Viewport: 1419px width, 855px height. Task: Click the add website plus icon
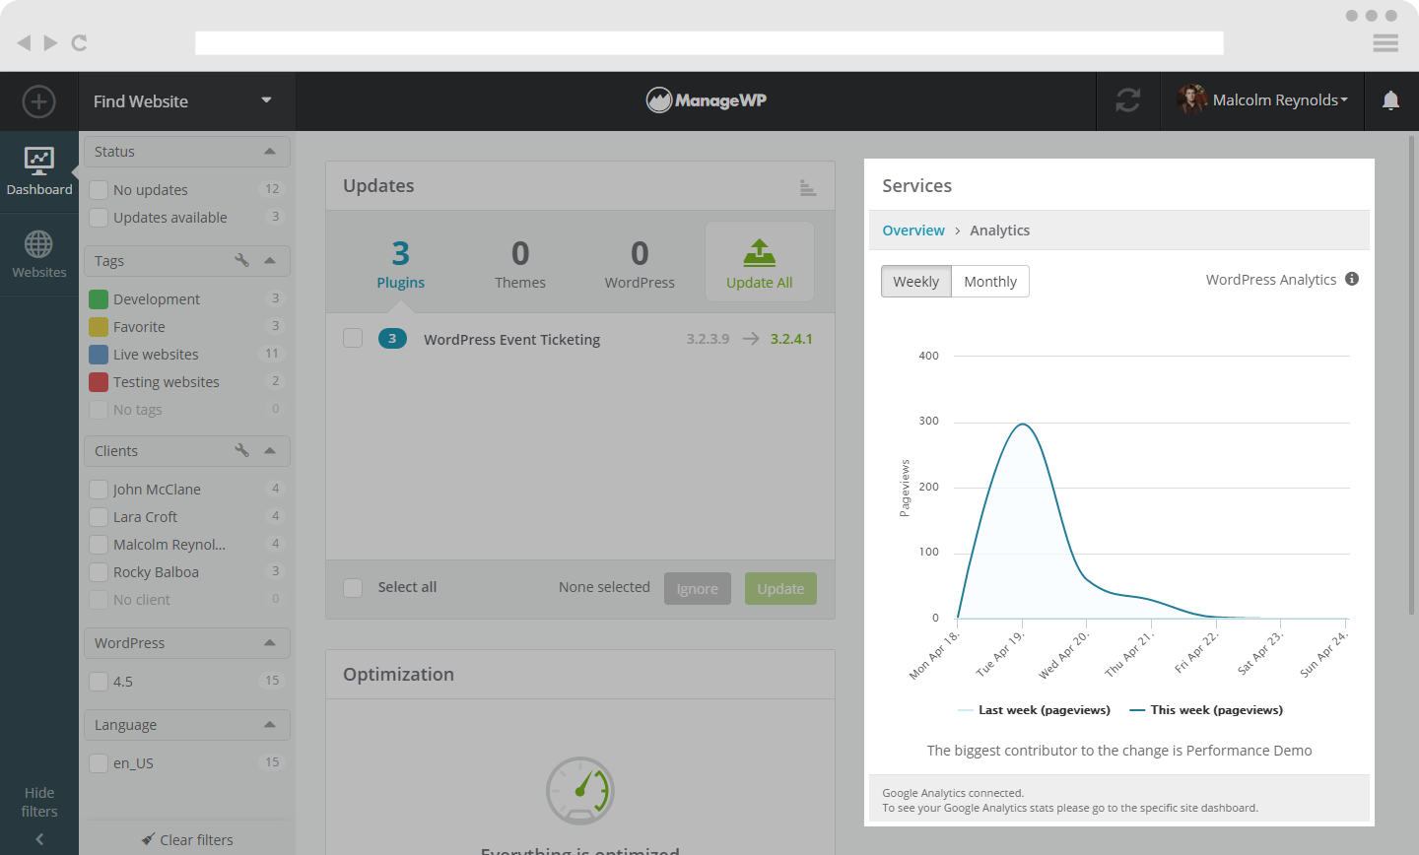(38, 101)
